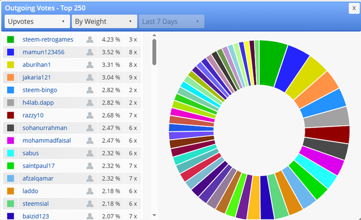Screen dimensions: 361x220
Task: Open mamun123456 account link
Action: tap(43, 52)
